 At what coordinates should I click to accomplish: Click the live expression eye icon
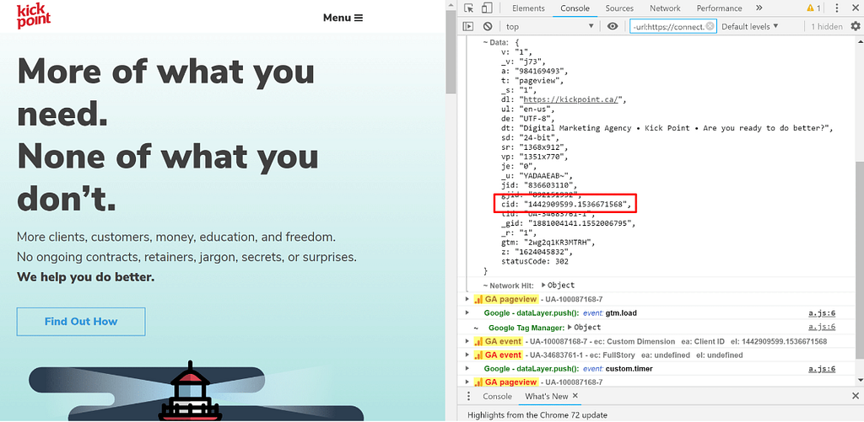[613, 26]
